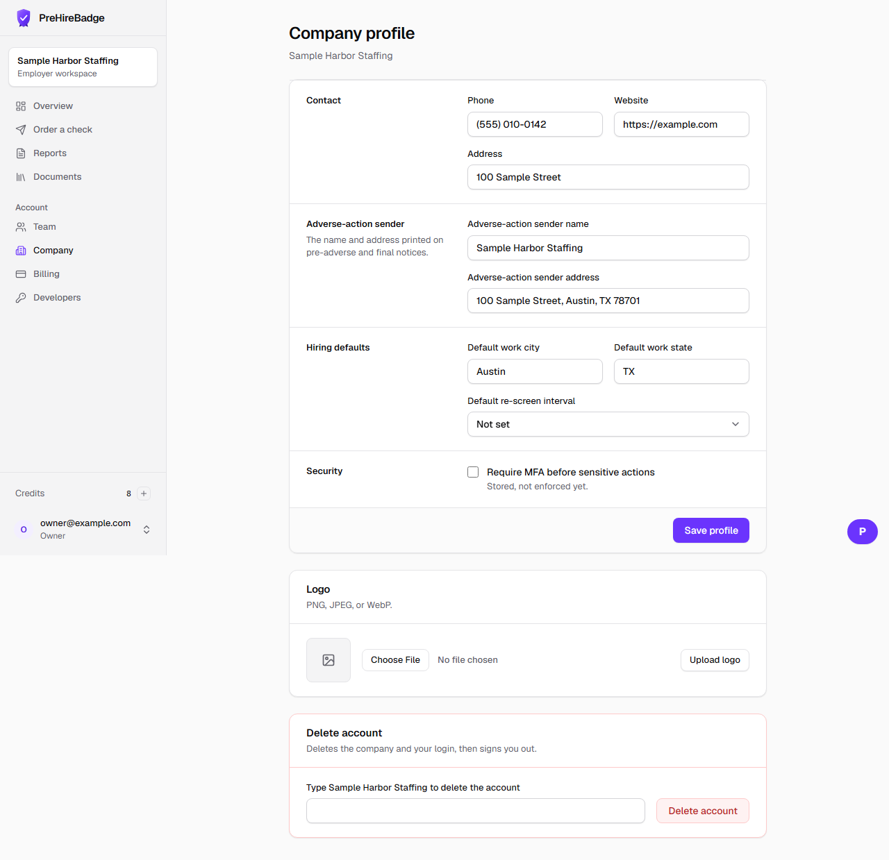Image resolution: width=889 pixels, height=860 pixels.
Task: Click into the Address field
Action: coord(608,177)
